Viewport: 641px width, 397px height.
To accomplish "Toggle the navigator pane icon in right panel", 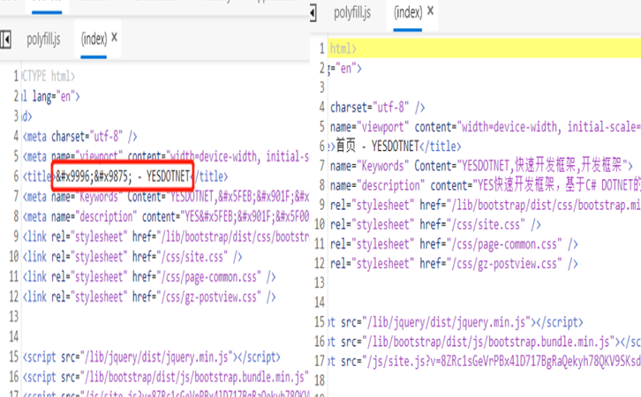I will [x=313, y=12].
